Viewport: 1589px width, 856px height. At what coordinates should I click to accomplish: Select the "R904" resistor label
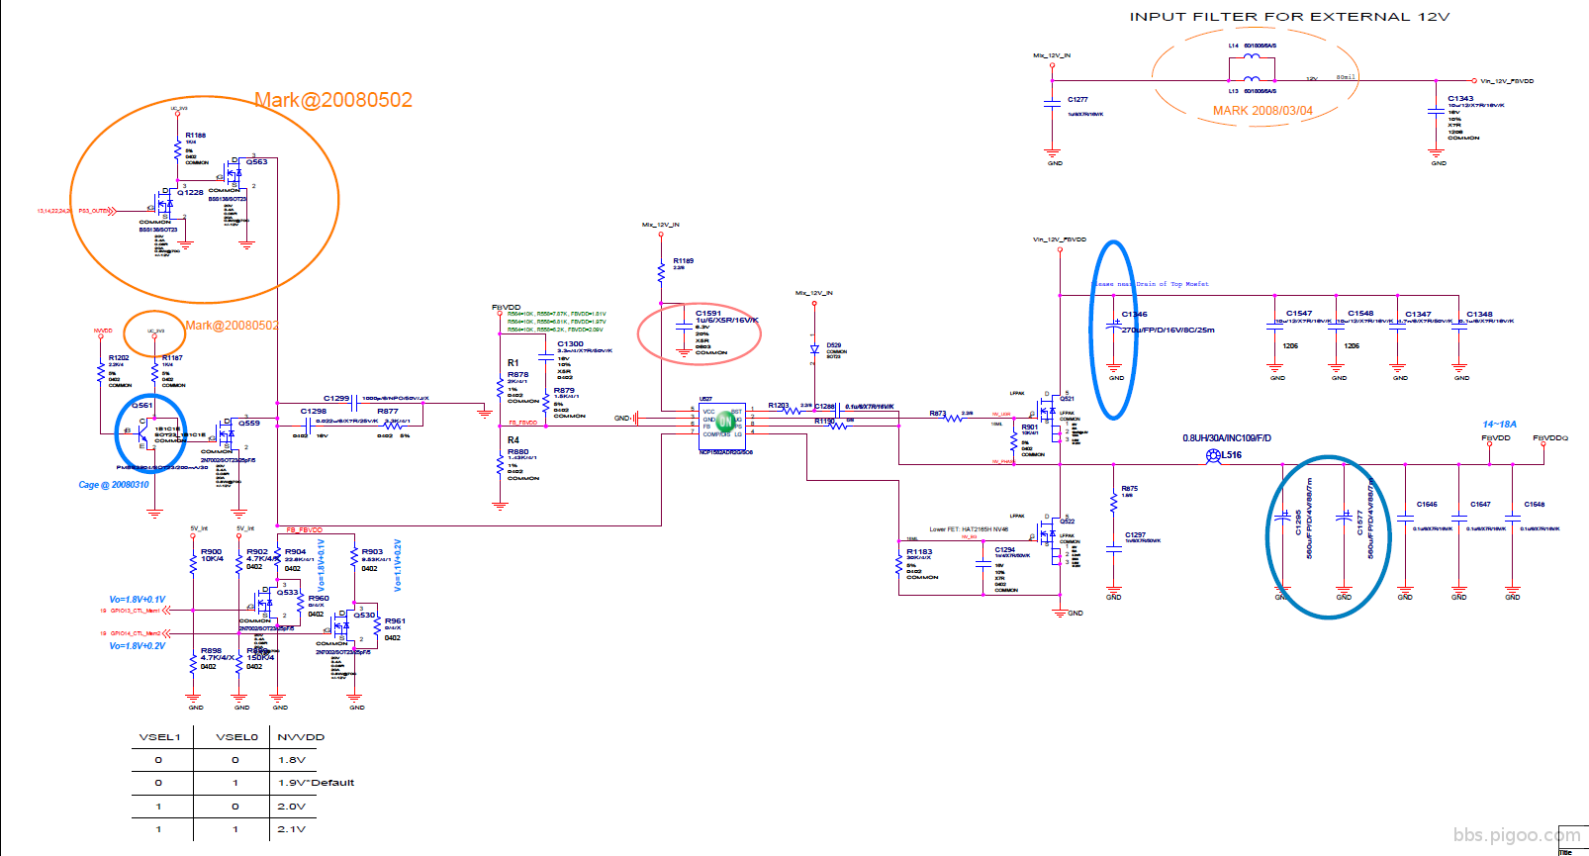(295, 552)
